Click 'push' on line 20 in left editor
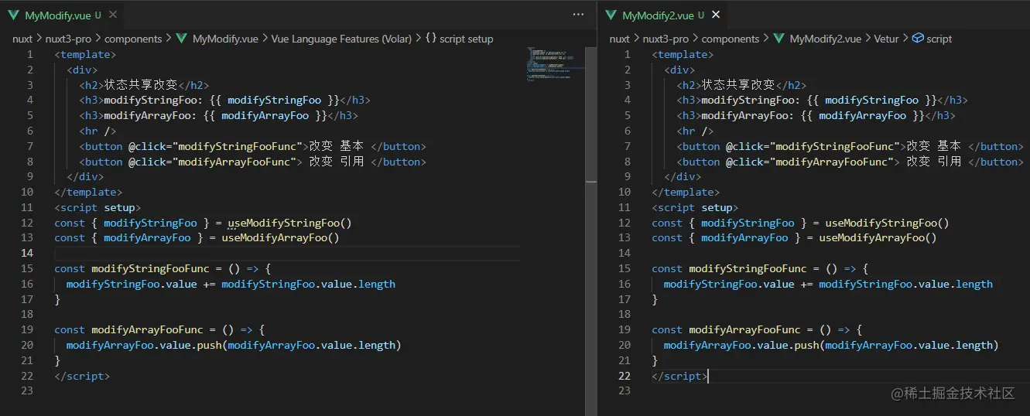Screen dimensions: 1030x416 tap(209, 345)
